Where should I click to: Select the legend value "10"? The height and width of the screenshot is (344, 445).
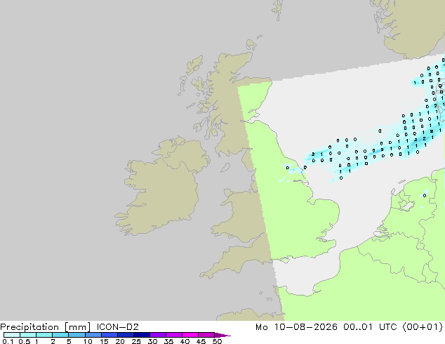click(x=88, y=341)
